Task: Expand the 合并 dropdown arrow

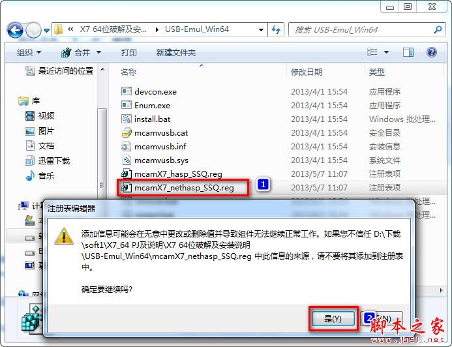Action: [x=98, y=52]
